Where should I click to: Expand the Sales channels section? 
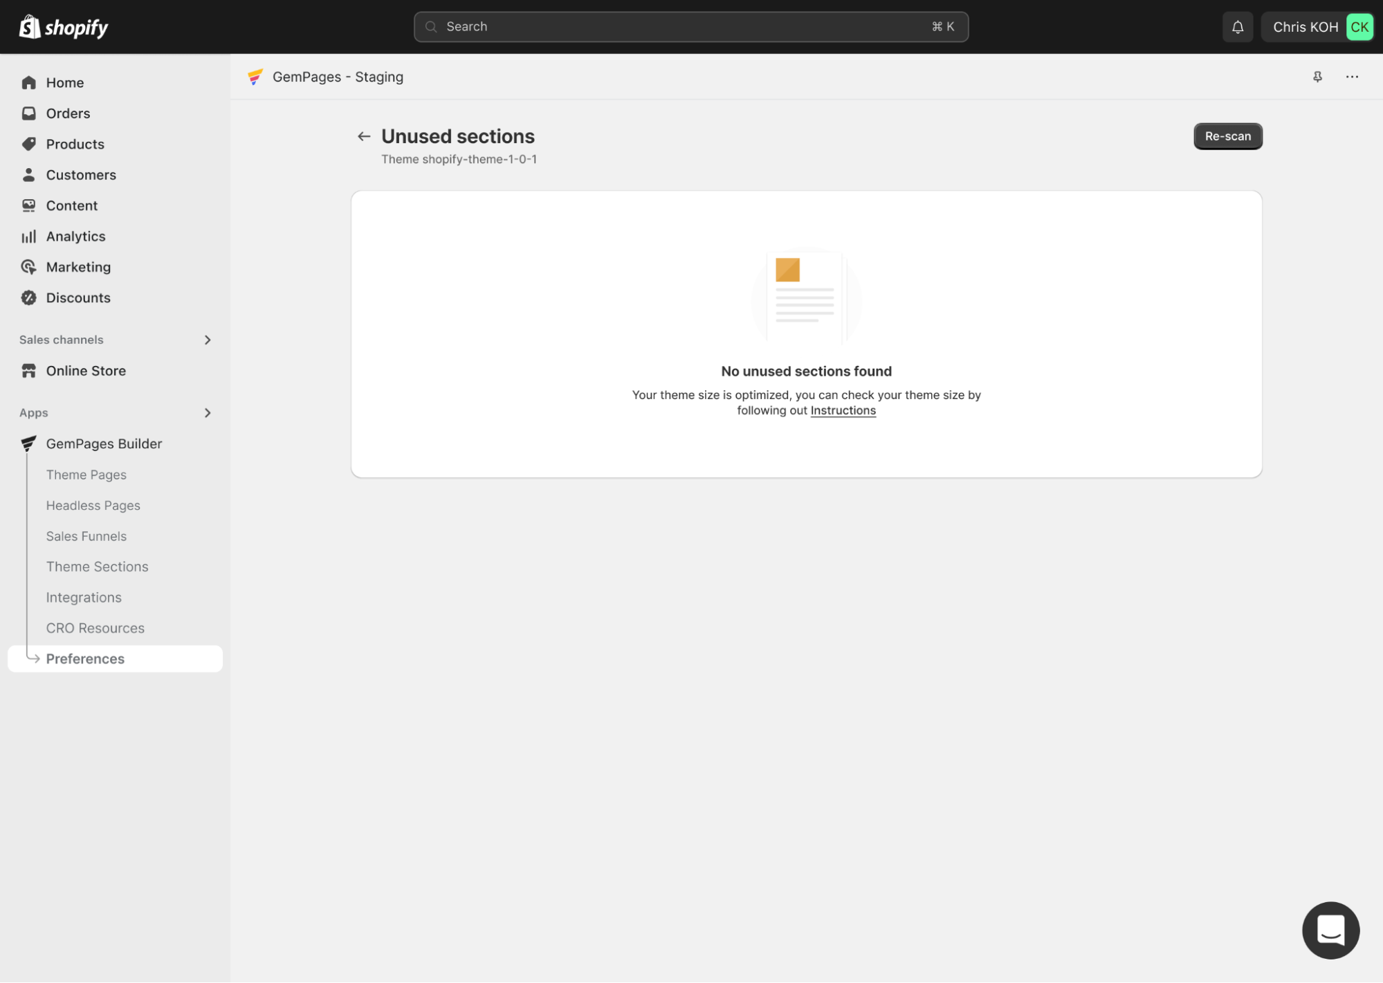point(207,340)
